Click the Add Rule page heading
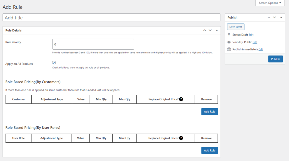This screenshot has height=161, width=289. click(x=12, y=7)
